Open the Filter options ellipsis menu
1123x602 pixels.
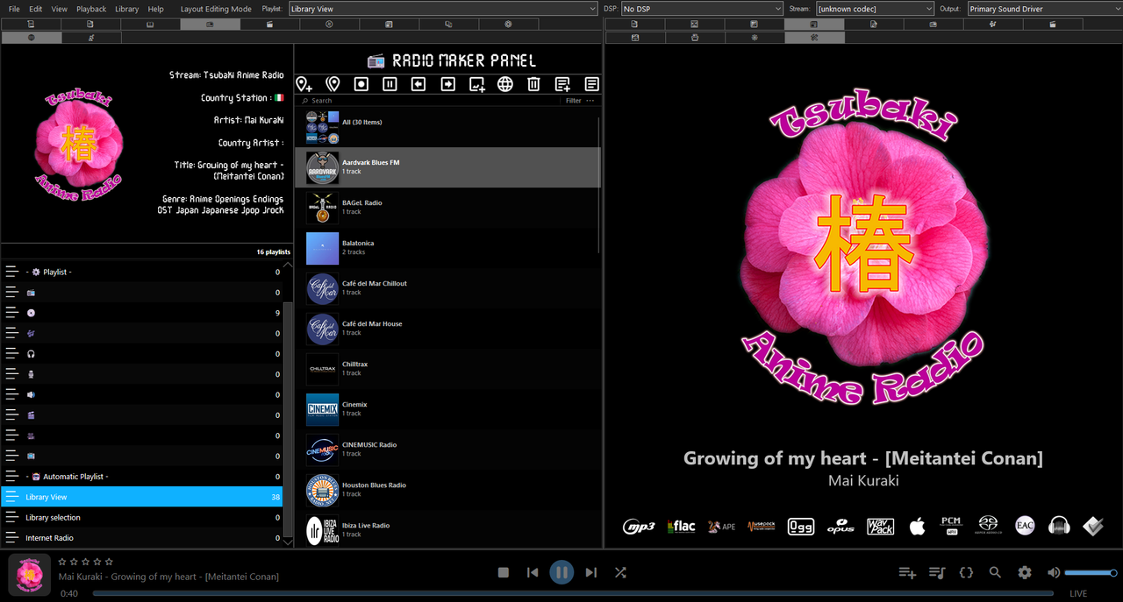[x=590, y=101]
